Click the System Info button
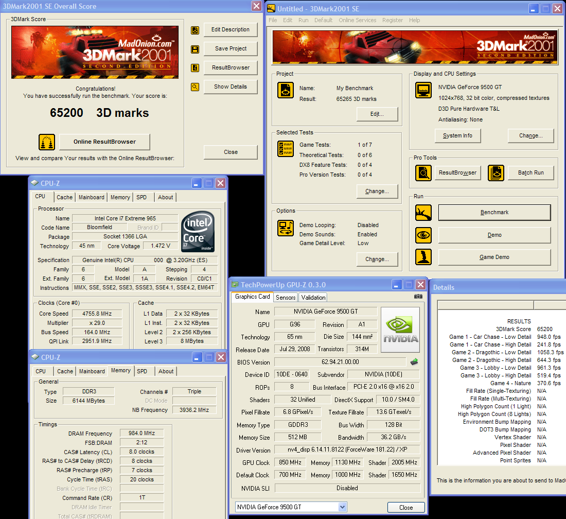Image resolution: width=566 pixels, height=519 pixels. [458, 136]
